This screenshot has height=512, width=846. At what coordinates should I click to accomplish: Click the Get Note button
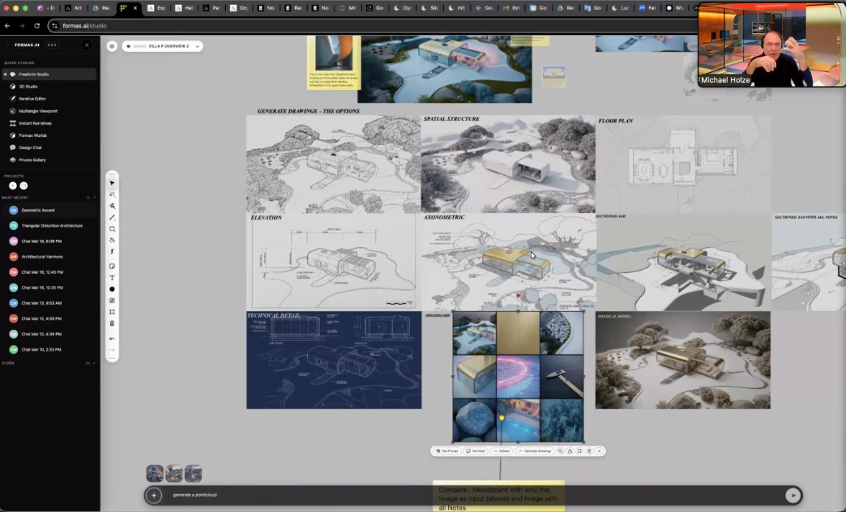(476, 451)
